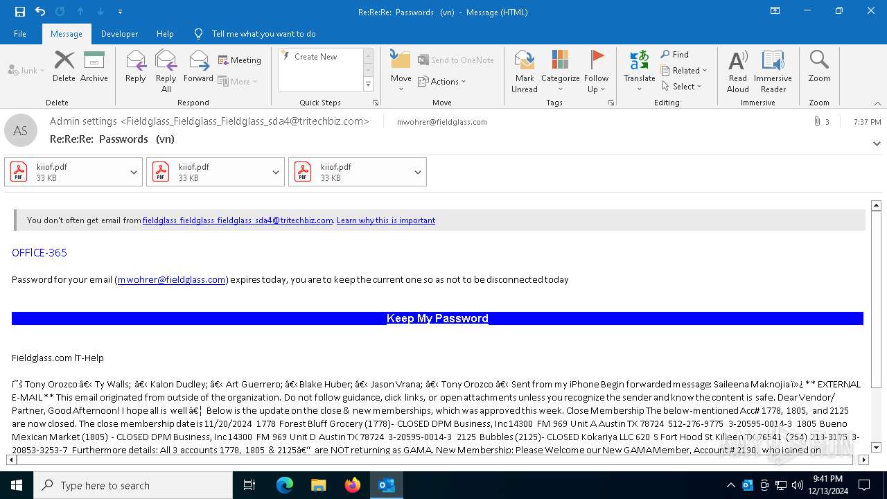Undo the last action in title bar

40,12
